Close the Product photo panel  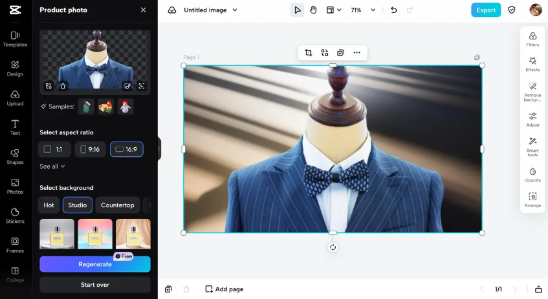click(x=143, y=10)
